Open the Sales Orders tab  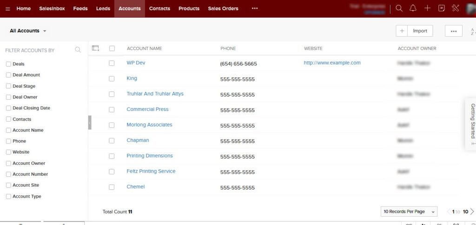pyautogui.click(x=223, y=8)
